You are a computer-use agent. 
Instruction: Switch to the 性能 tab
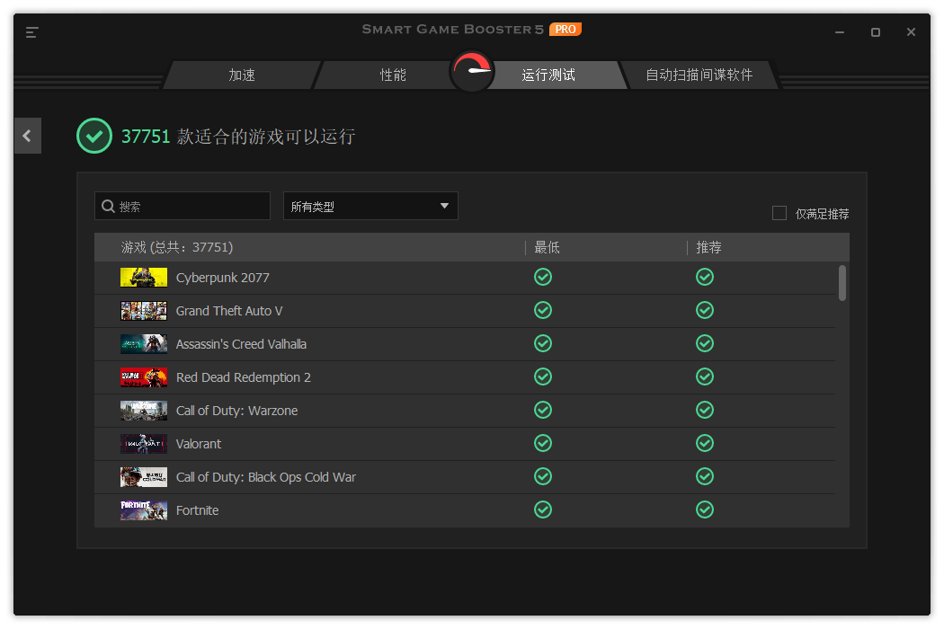393,75
